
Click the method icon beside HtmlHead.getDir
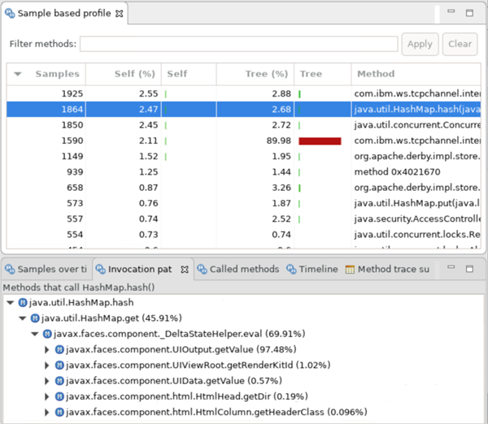coord(59,396)
